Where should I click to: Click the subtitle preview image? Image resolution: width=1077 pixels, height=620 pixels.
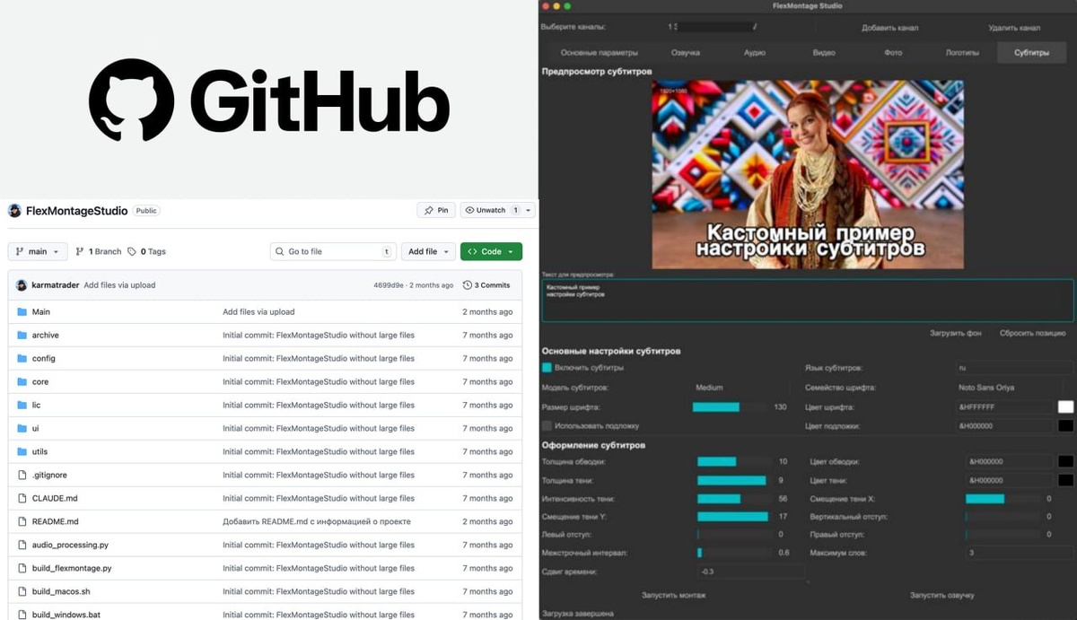click(x=808, y=175)
